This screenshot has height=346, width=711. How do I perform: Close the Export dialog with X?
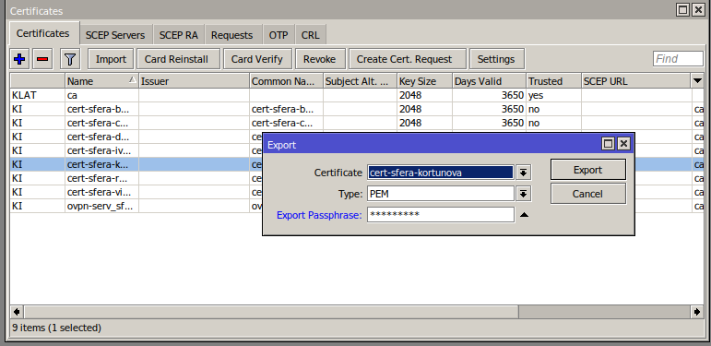623,144
